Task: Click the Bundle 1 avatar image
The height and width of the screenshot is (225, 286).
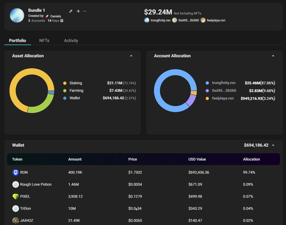Action: coord(17,15)
